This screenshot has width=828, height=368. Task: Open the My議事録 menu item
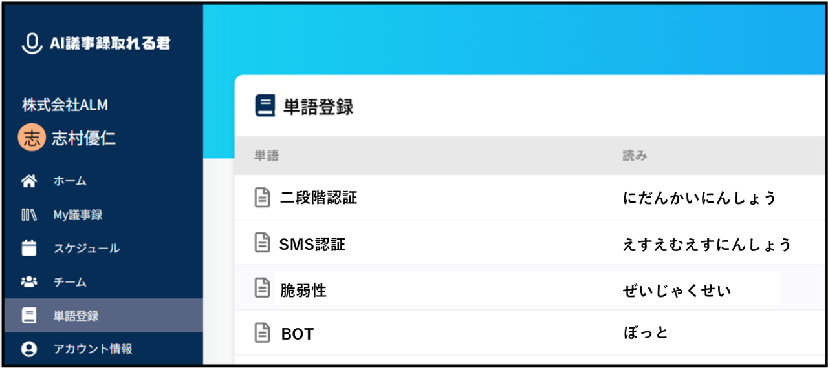(x=78, y=215)
